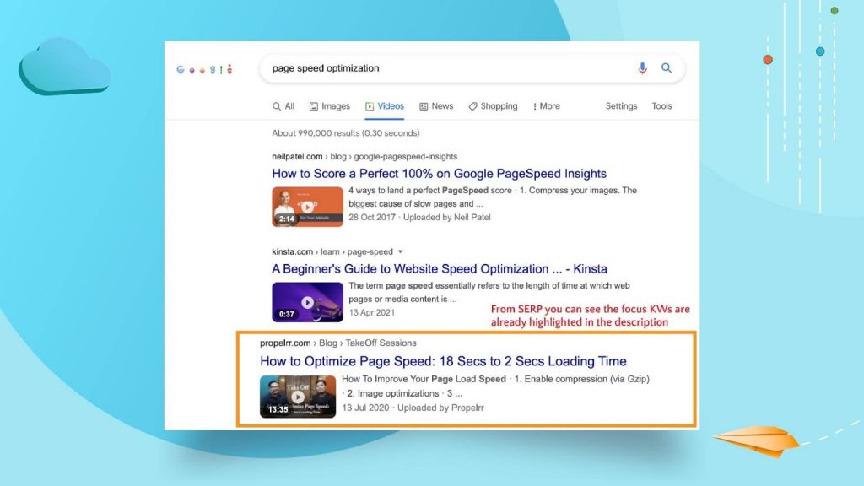Click "The term page speed essentially refers" snippet

[x=489, y=292]
